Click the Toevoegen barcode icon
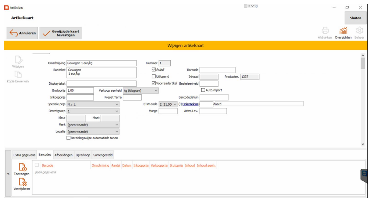This screenshot has height=203, width=372. click(x=22, y=167)
